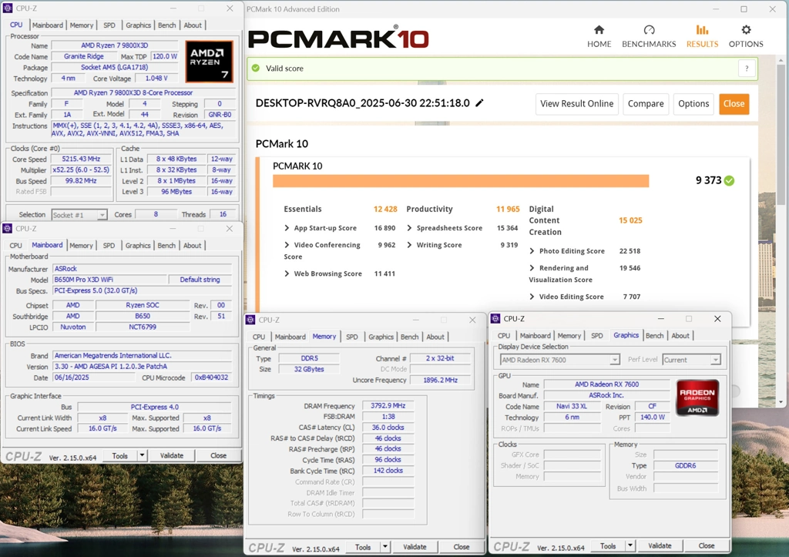Click Validate in Mainboard CPU-Z window

(172, 455)
